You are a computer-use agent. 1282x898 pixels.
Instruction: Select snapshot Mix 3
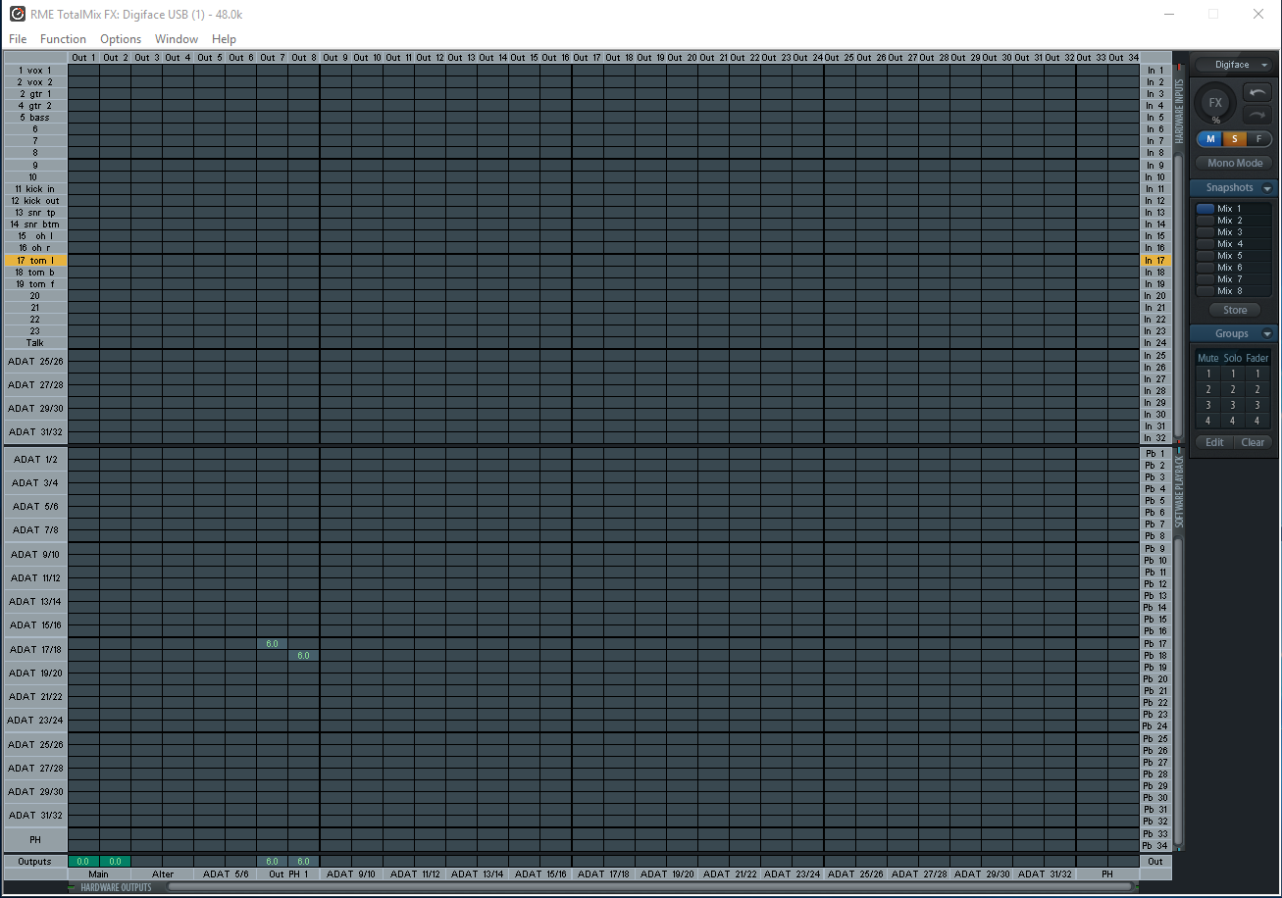coord(1234,232)
